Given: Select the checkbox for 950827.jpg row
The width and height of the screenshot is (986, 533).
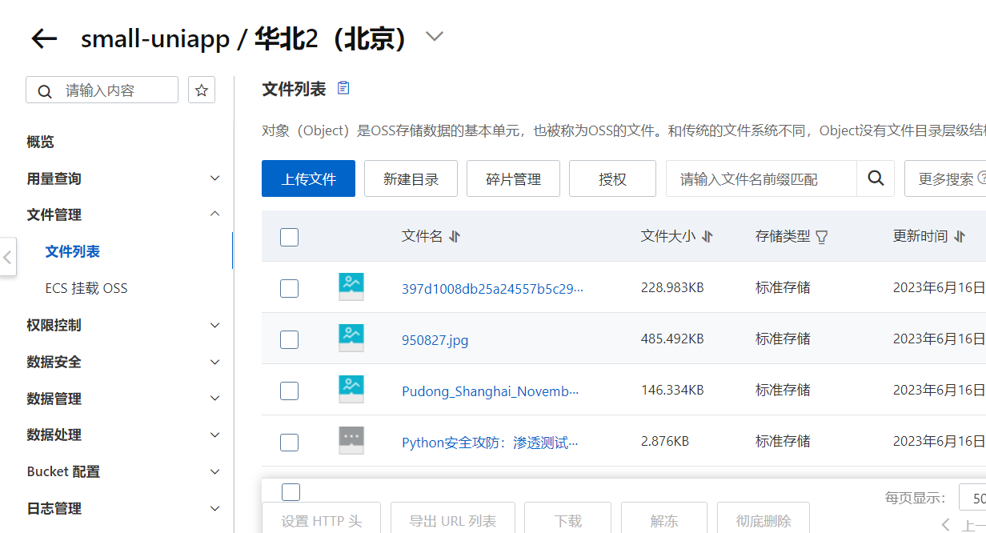Looking at the screenshot, I should tap(289, 339).
